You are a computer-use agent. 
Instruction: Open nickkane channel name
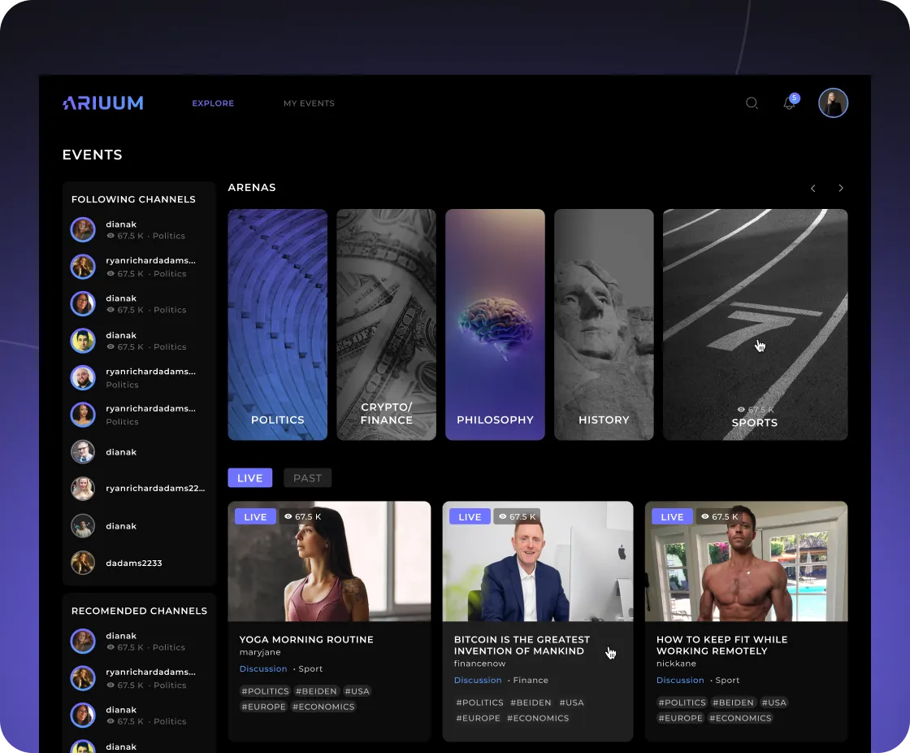tap(676, 664)
